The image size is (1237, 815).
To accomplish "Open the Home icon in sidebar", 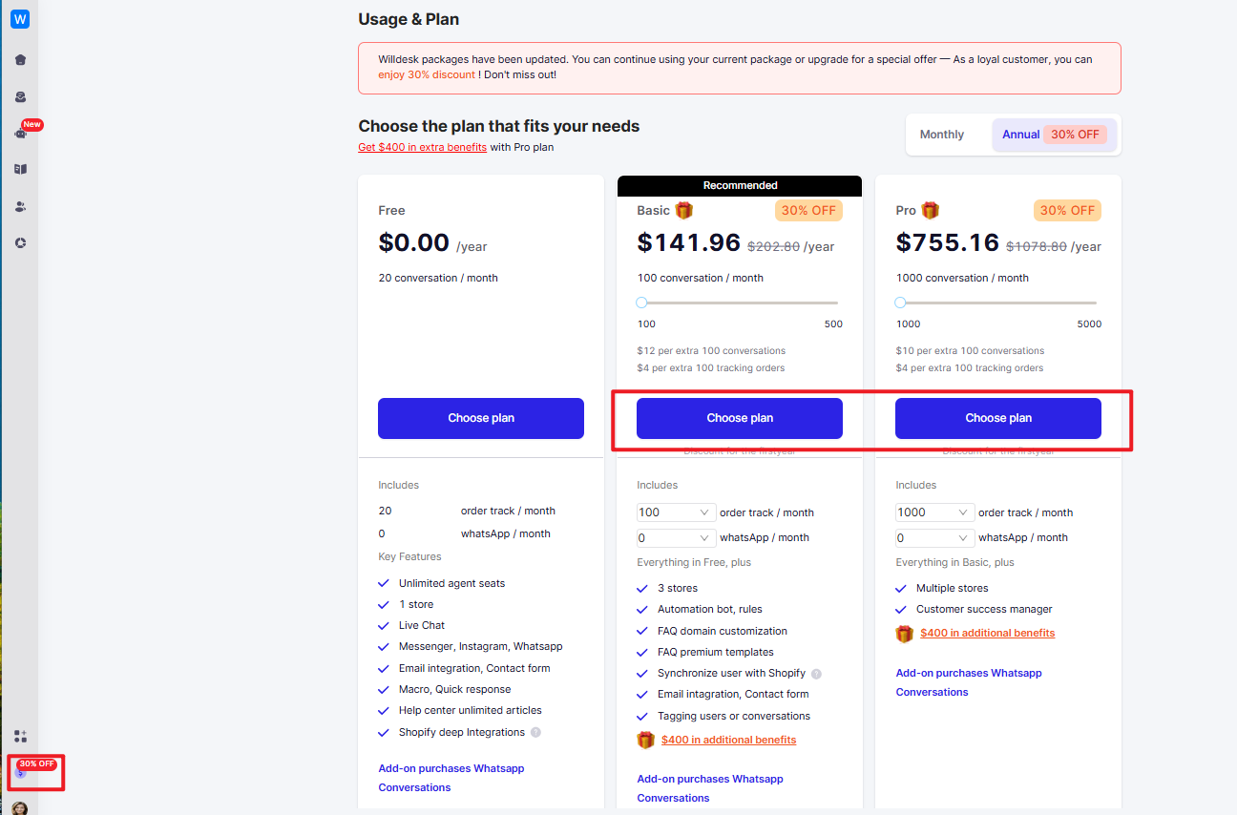I will pyautogui.click(x=20, y=60).
